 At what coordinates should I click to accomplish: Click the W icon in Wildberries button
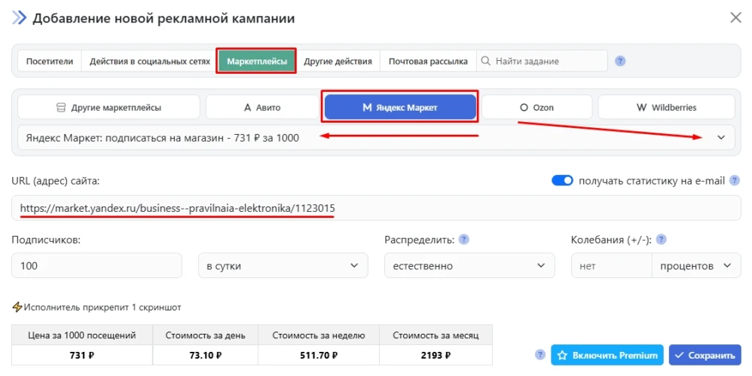point(642,108)
